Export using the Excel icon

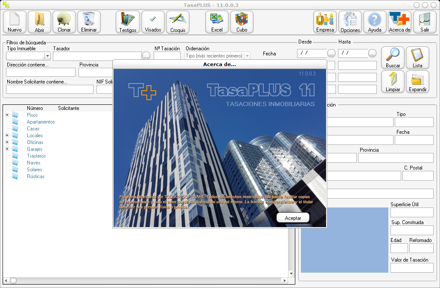[217, 22]
